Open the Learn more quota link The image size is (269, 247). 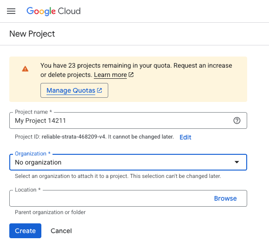(x=110, y=75)
